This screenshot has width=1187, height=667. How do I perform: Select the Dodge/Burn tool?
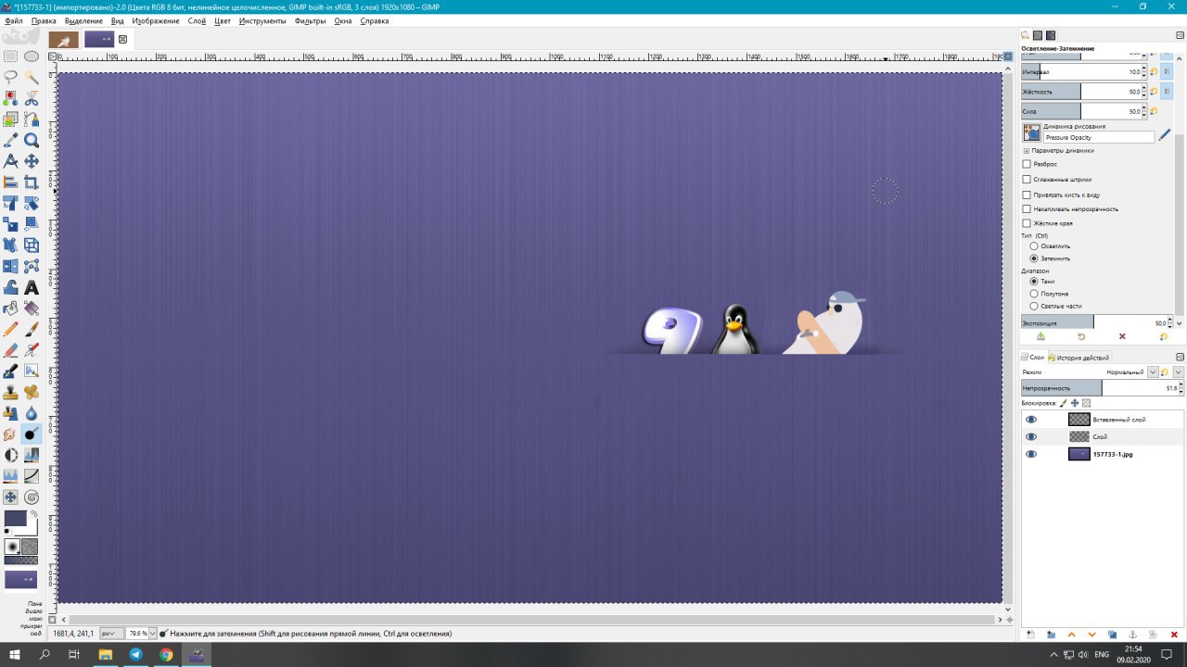(x=32, y=434)
